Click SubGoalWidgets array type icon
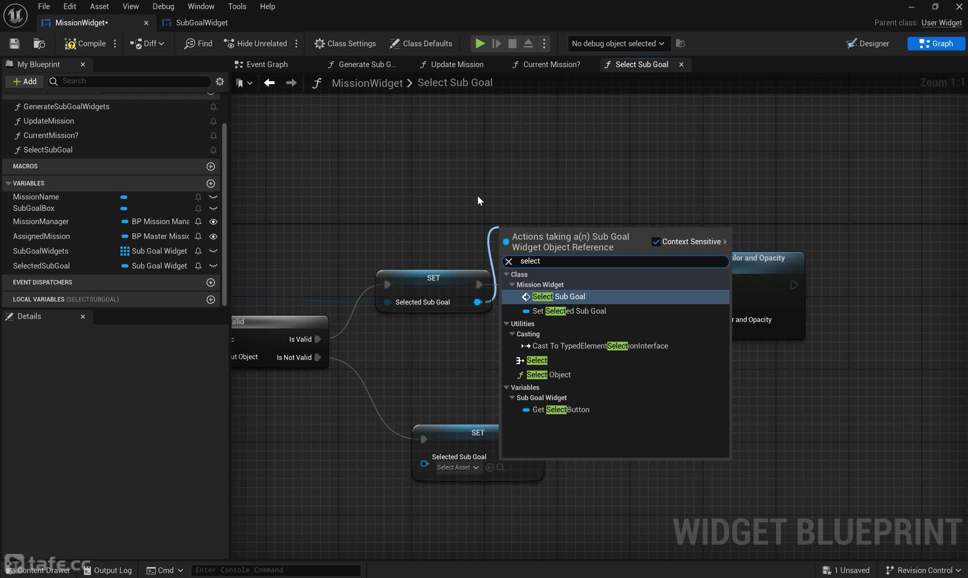Image resolution: width=968 pixels, height=578 pixels. pos(125,251)
